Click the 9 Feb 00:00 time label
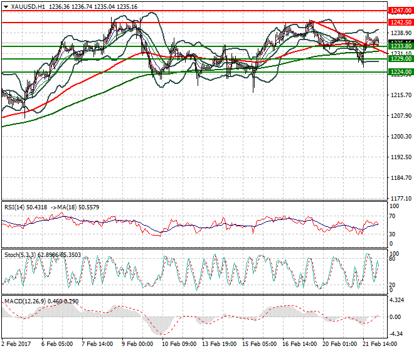This screenshot has width=414, height=351. (137, 344)
